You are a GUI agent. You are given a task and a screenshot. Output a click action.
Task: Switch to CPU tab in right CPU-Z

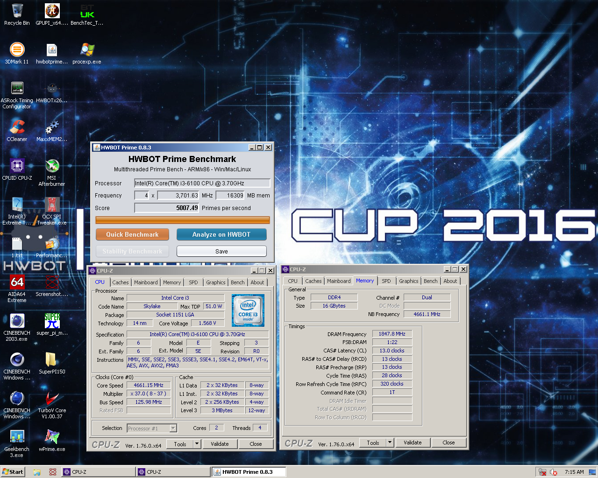click(292, 281)
